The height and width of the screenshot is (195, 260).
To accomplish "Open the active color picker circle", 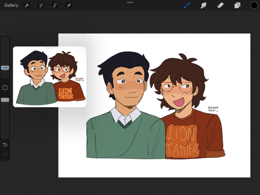I will pyautogui.click(x=254, y=5).
